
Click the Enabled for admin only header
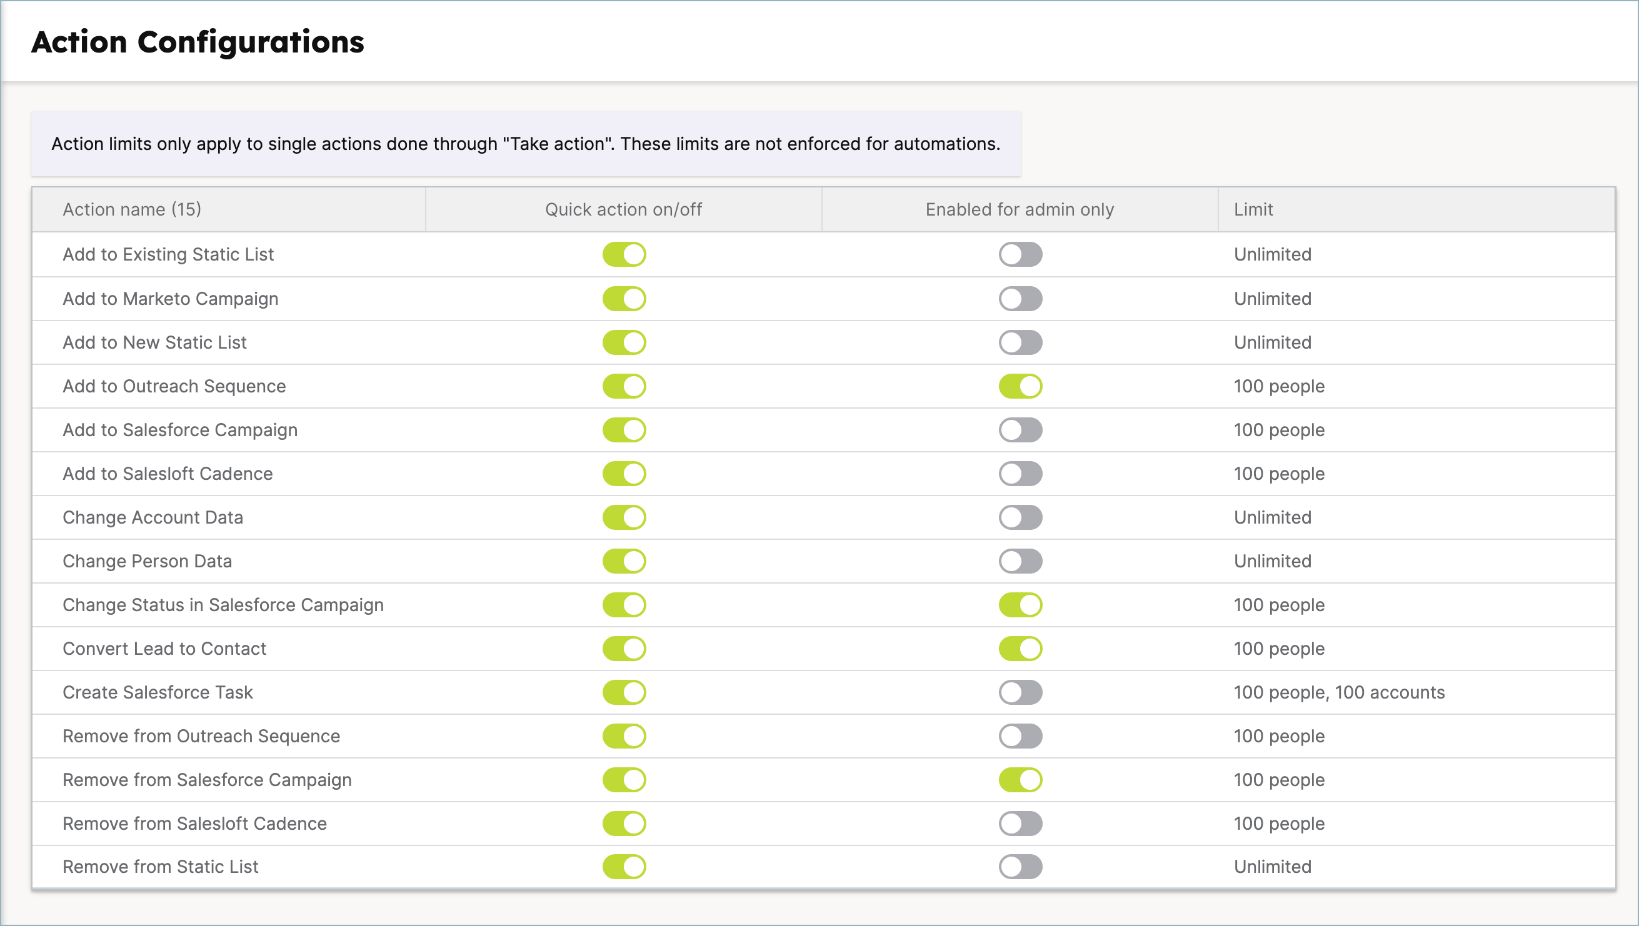(1020, 209)
